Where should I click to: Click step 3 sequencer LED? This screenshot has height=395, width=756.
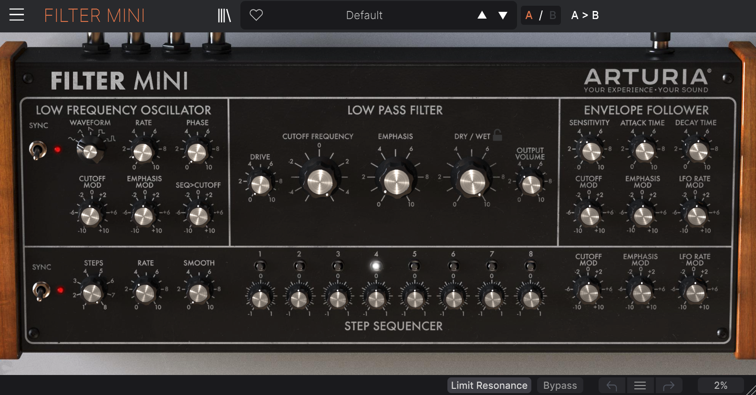click(x=338, y=265)
